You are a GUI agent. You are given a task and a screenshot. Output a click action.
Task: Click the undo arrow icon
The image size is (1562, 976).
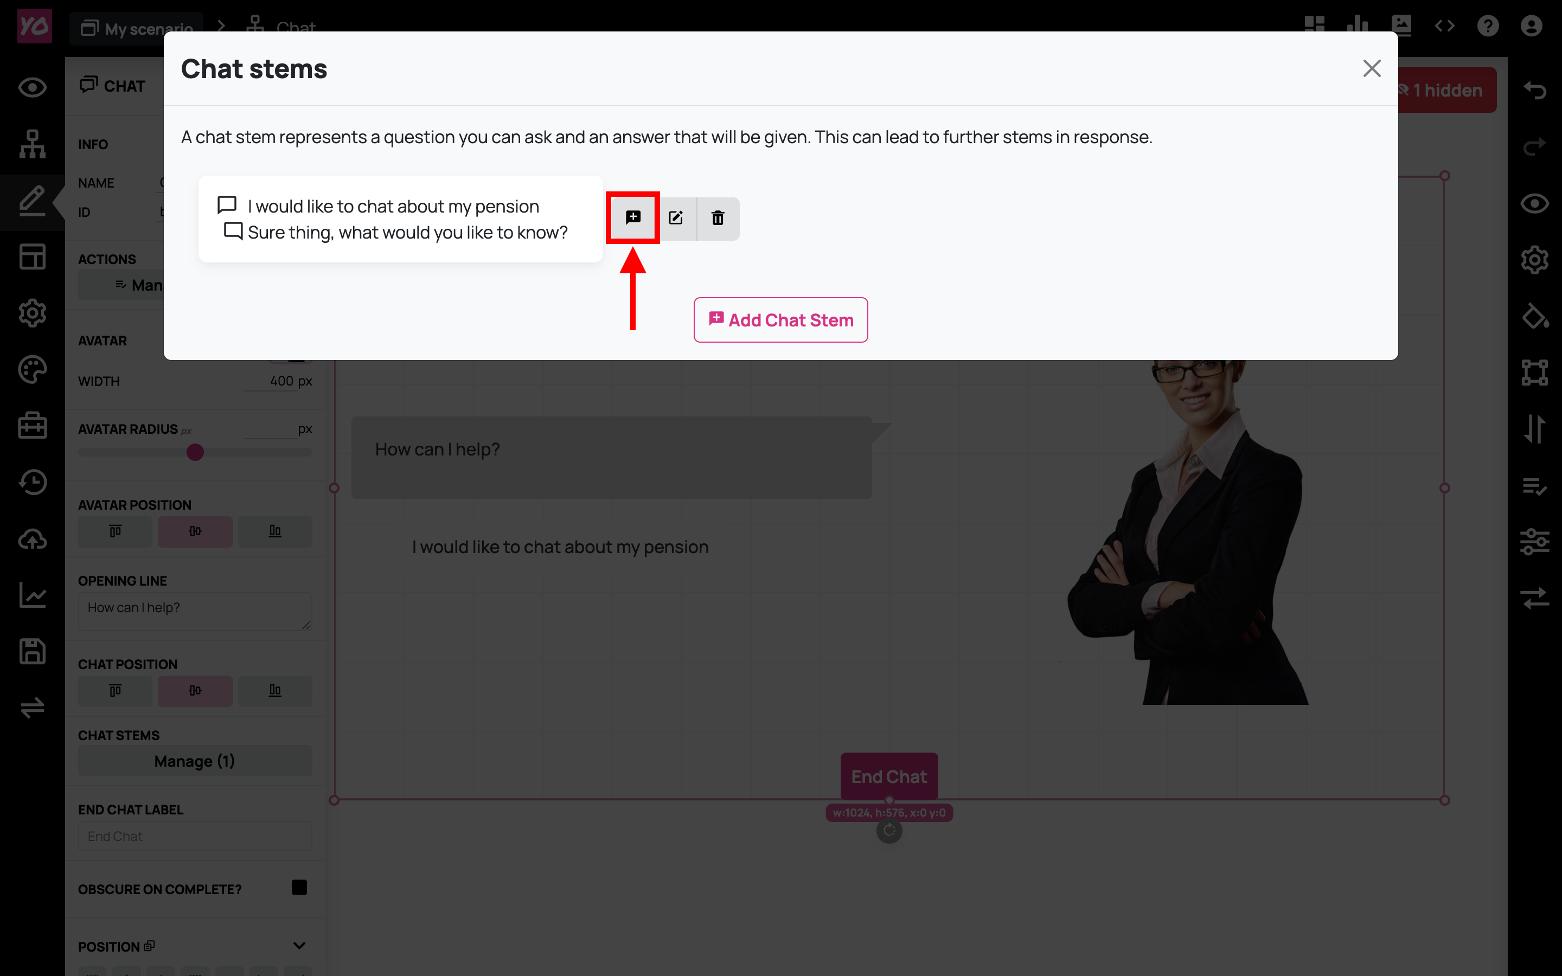click(1535, 89)
